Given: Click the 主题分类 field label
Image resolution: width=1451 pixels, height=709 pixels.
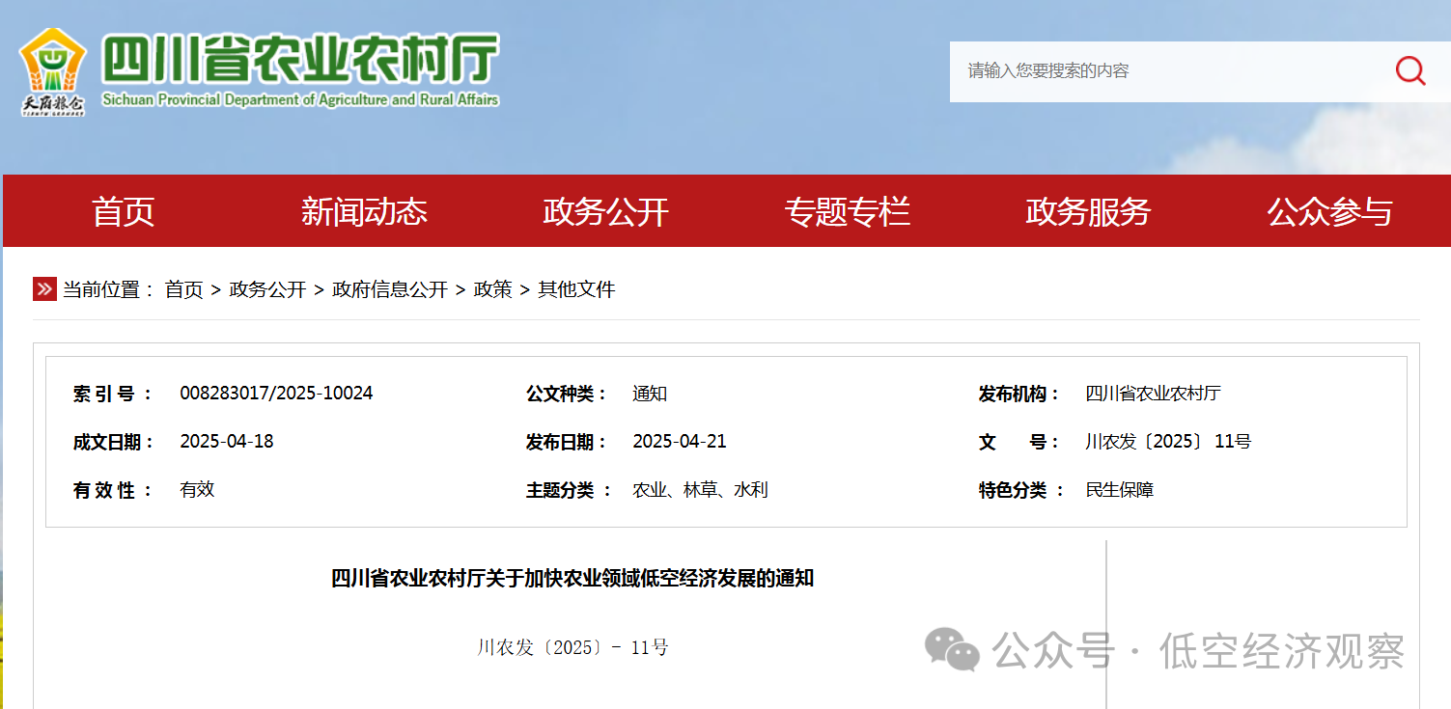Looking at the screenshot, I should (569, 490).
